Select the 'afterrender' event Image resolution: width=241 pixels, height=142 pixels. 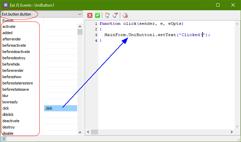(10, 39)
